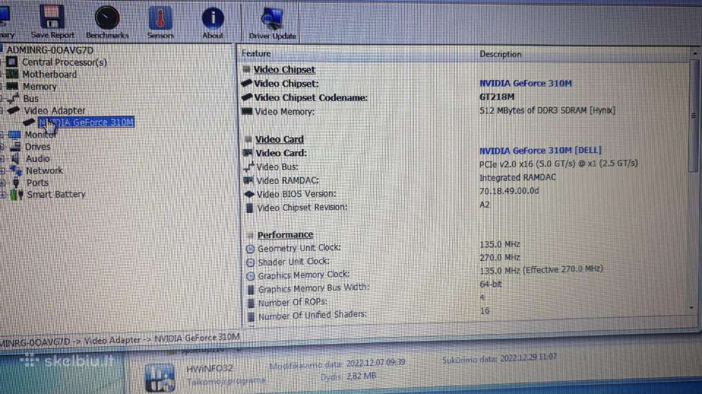Click the scrollbar up arrow in details pane
Image resolution: width=702 pixels, height=394 pixels.
click(x=695, y=54)
